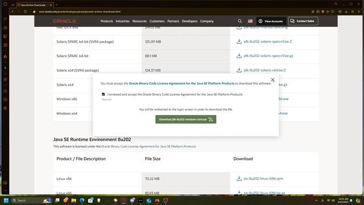Click the download icon beside jdk-8u202-solaris-x64.tar.Z
Screen dimensions: 364x205
coord(239,70)
